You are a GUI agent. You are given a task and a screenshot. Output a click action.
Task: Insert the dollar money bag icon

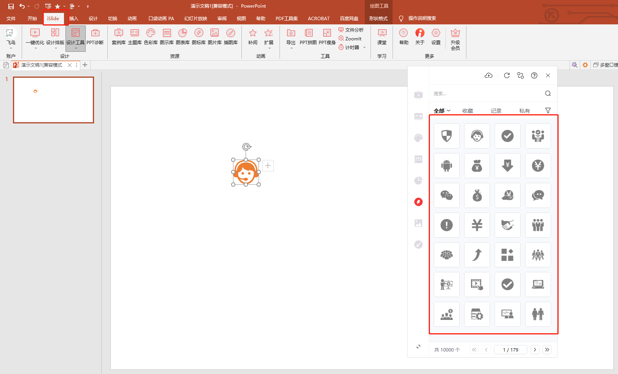(477, 195)
